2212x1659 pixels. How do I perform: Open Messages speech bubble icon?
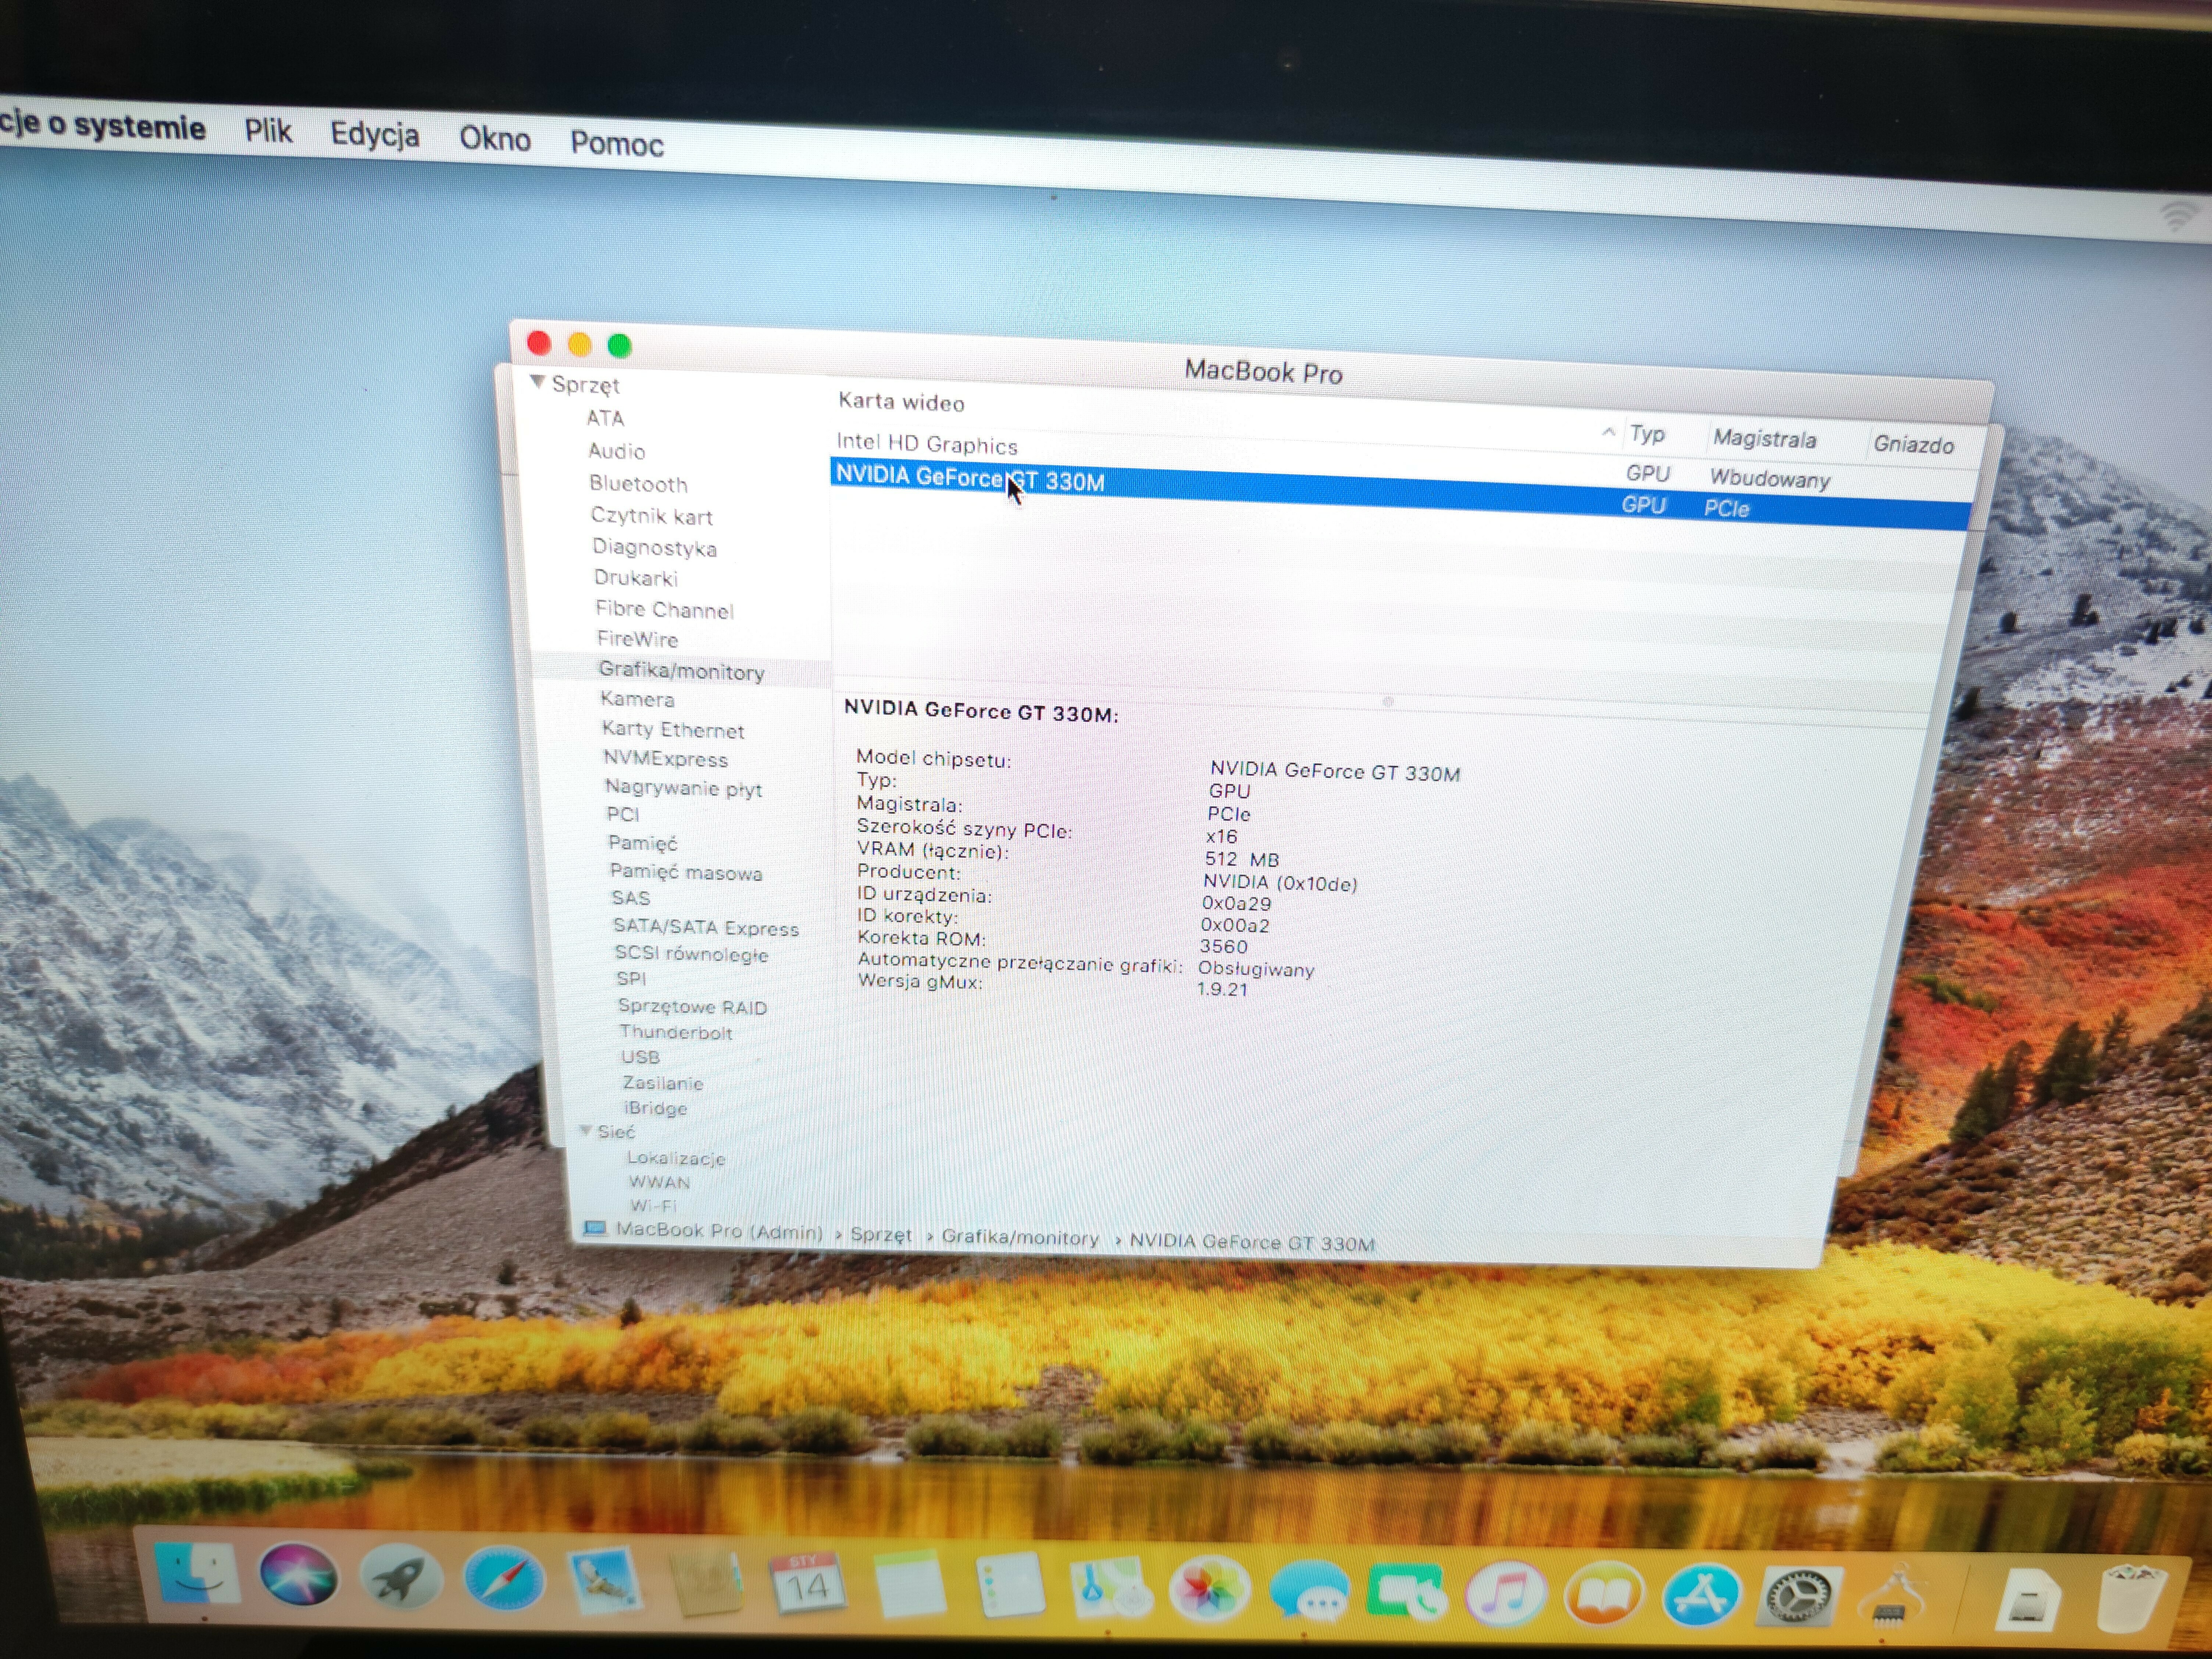(x=1310, y=1591)
